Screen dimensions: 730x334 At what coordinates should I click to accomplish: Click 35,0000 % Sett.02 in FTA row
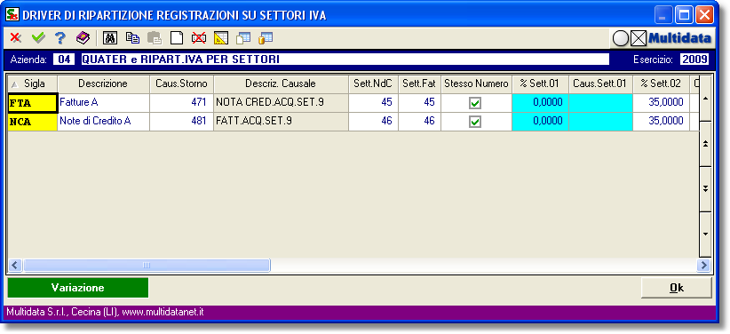tap(661, 103)
